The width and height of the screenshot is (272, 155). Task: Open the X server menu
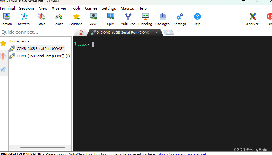[x=59, y=8]
